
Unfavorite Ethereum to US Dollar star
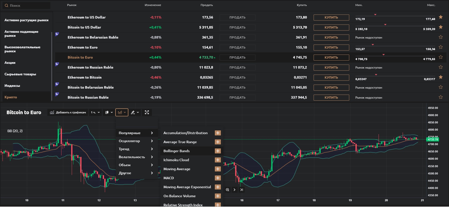440,17
